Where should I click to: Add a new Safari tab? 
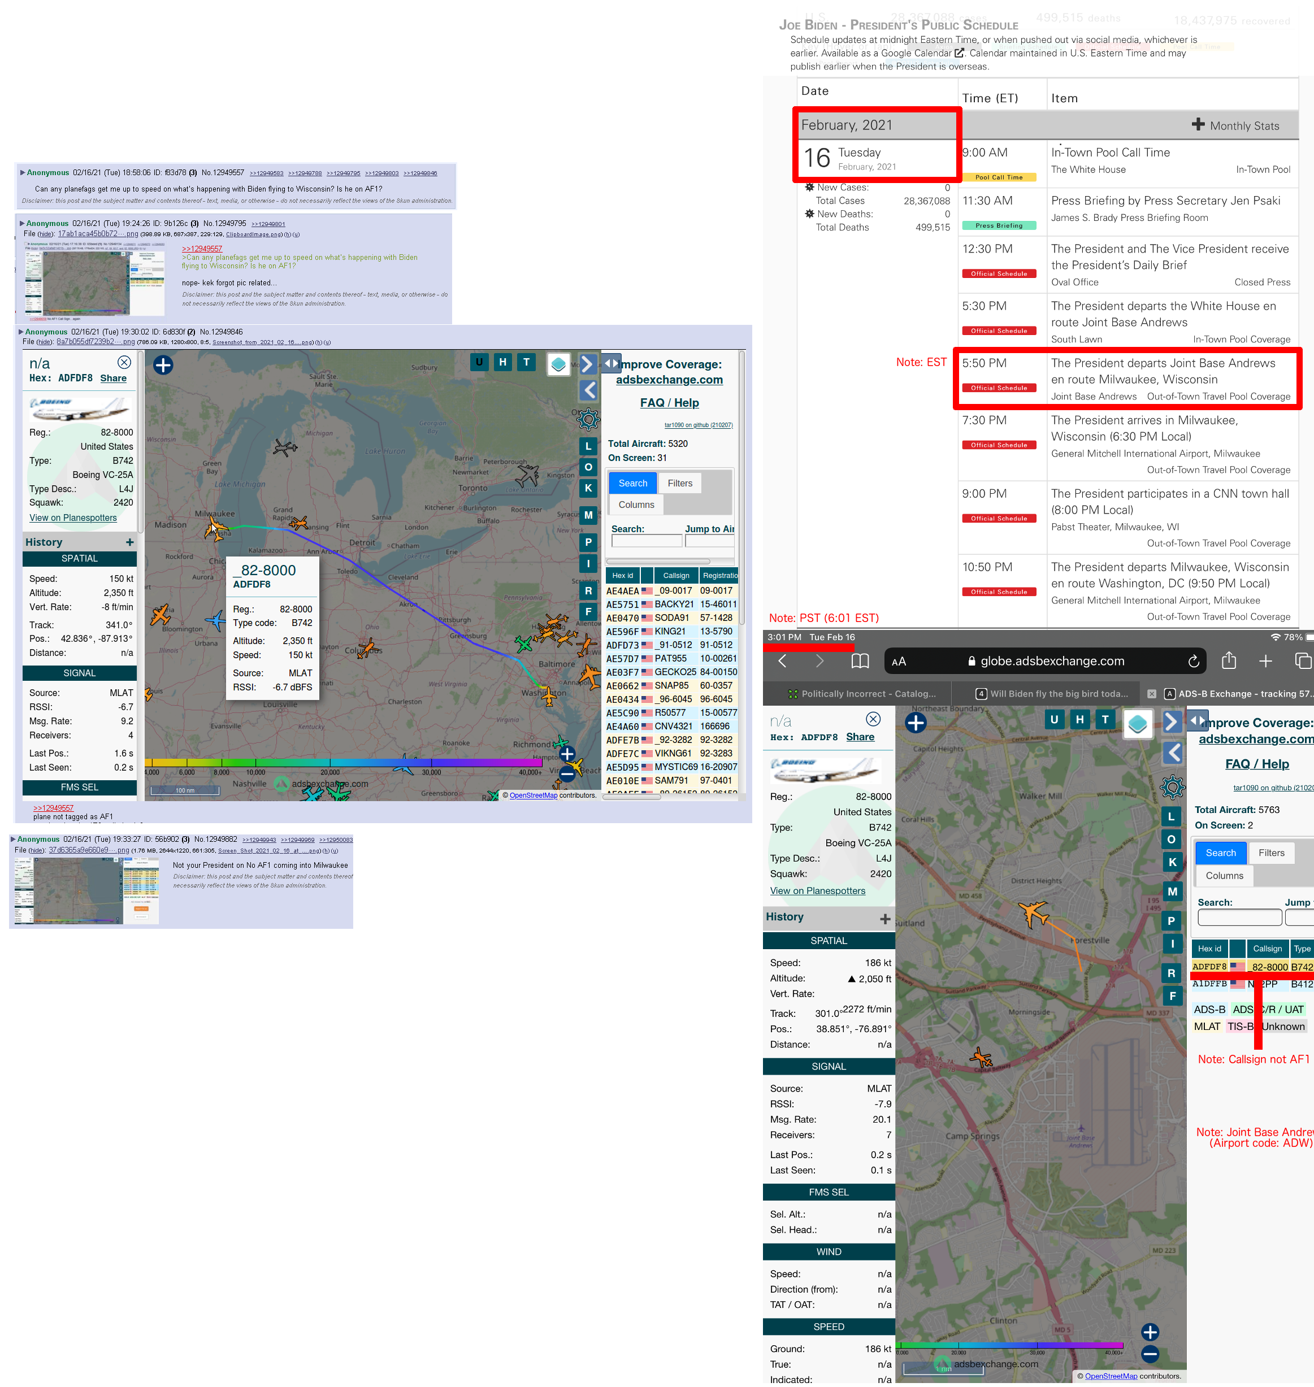(x=1265, y=661)
